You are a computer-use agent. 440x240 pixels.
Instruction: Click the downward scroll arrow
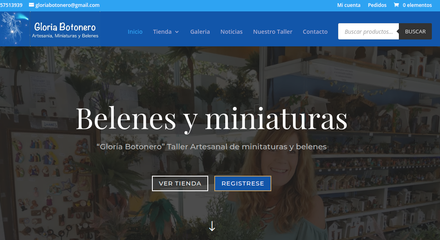[x=212, y=226]
